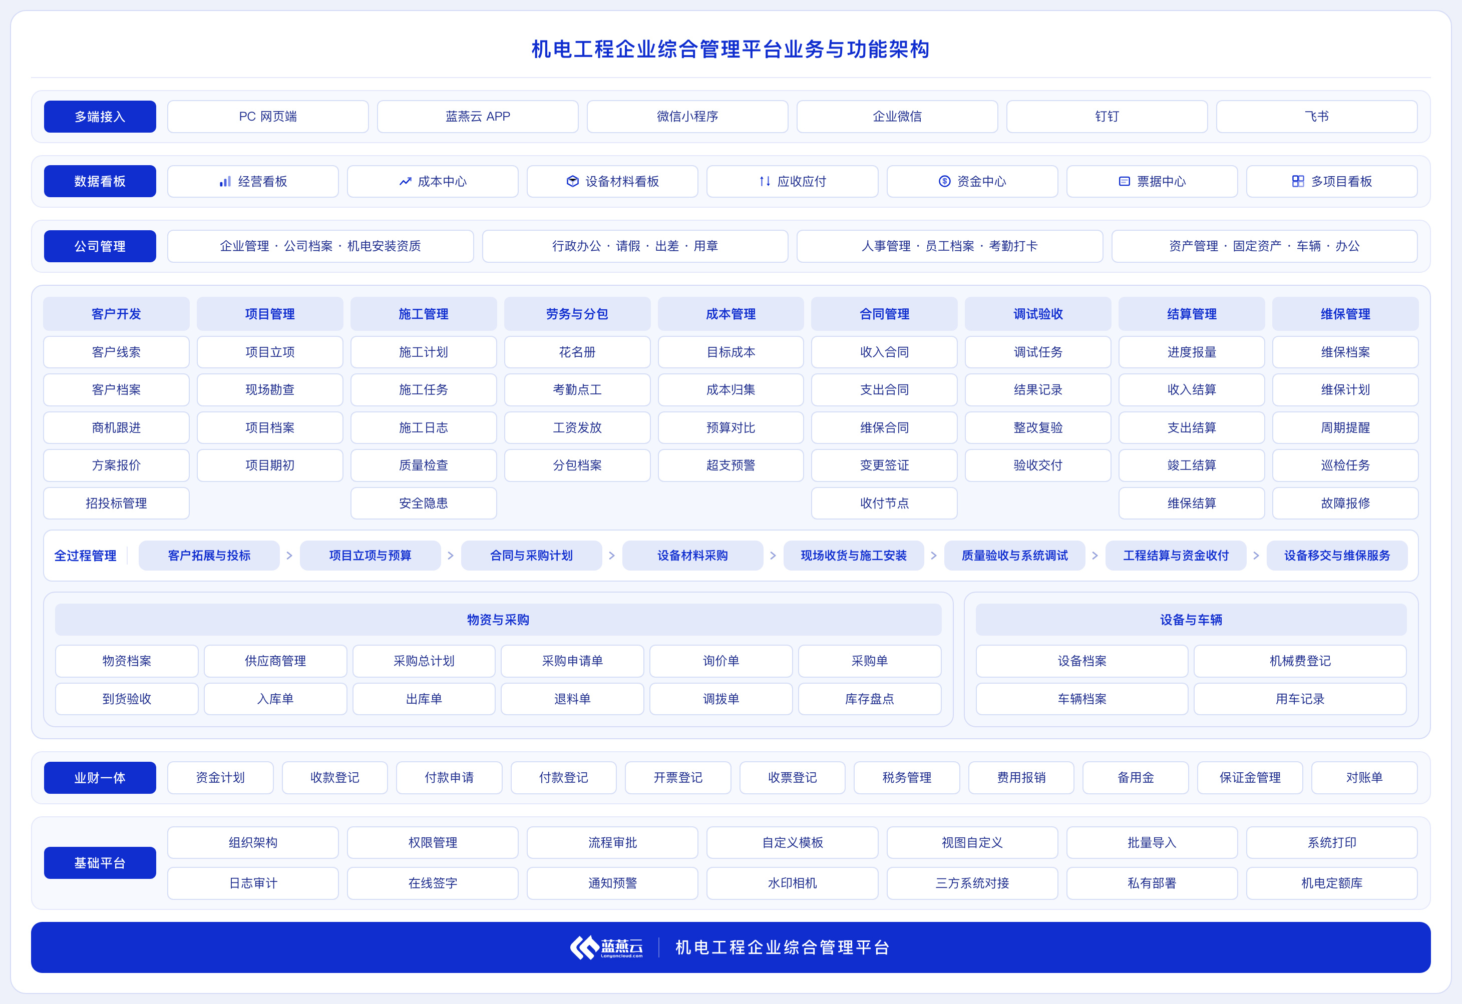Open the 机械费登记 item
The width and height of the screenshot is (1462, 1004).
click(x=1300, y=661)
